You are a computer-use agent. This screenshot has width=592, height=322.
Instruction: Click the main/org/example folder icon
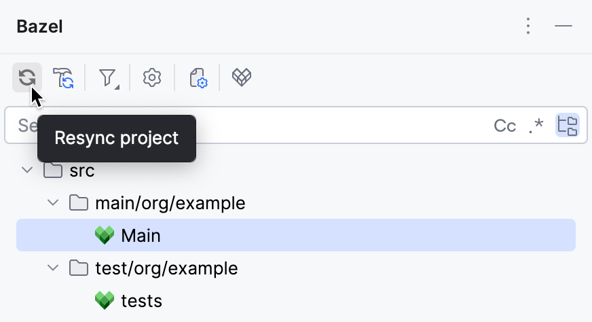point(79,202)
